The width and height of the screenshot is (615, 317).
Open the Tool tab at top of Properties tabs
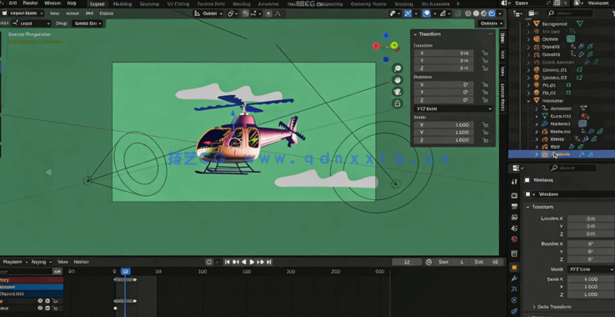(514, 182)
